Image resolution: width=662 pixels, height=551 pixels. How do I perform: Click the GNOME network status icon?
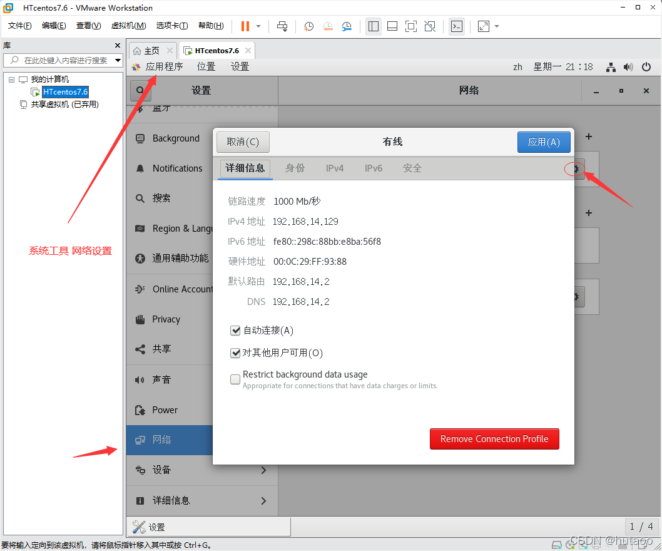611,67
